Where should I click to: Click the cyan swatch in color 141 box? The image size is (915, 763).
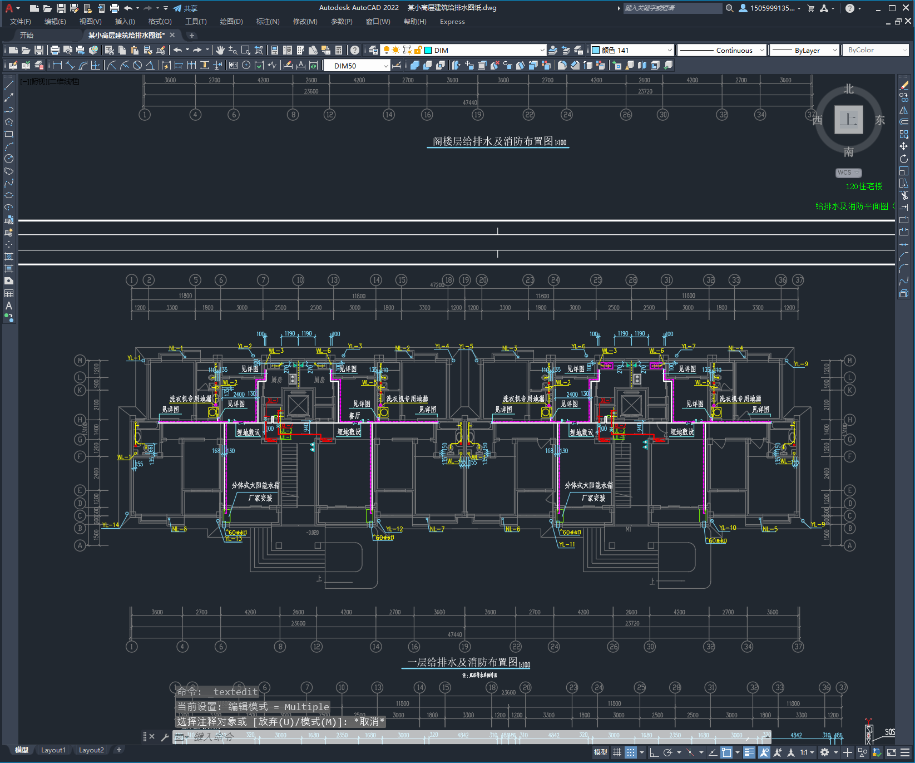point(596,50)
